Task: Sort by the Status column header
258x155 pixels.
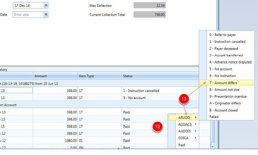Action: tap(160, 76)
